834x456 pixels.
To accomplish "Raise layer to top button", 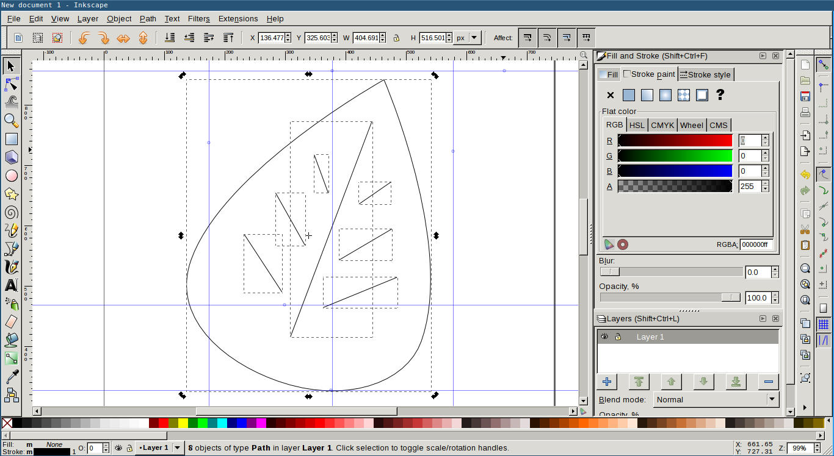I will [639, 382].
